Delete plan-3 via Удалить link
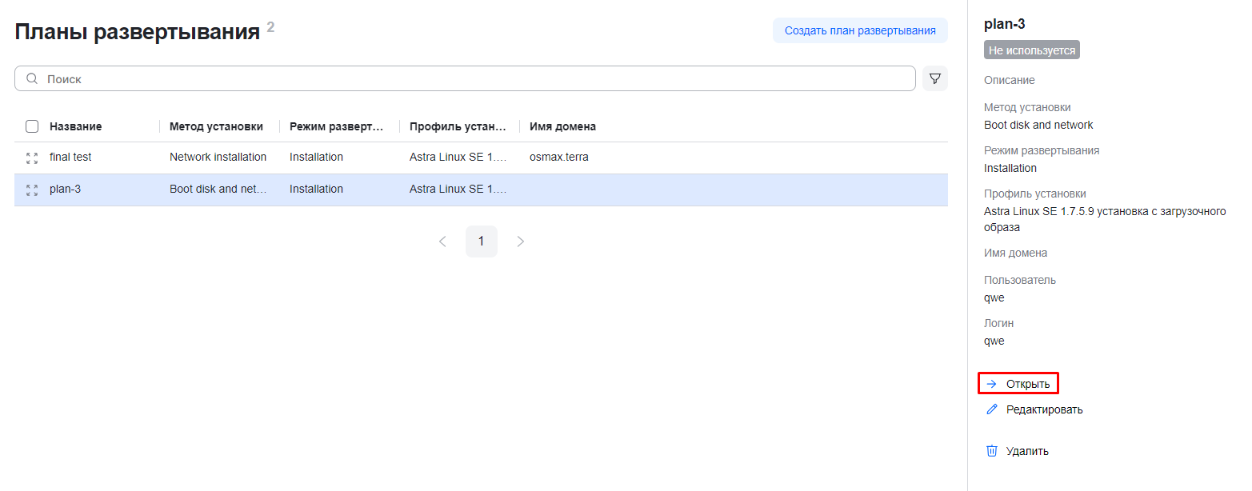The height and width of the screenshot is (491, 1252). pos(1027,451)
